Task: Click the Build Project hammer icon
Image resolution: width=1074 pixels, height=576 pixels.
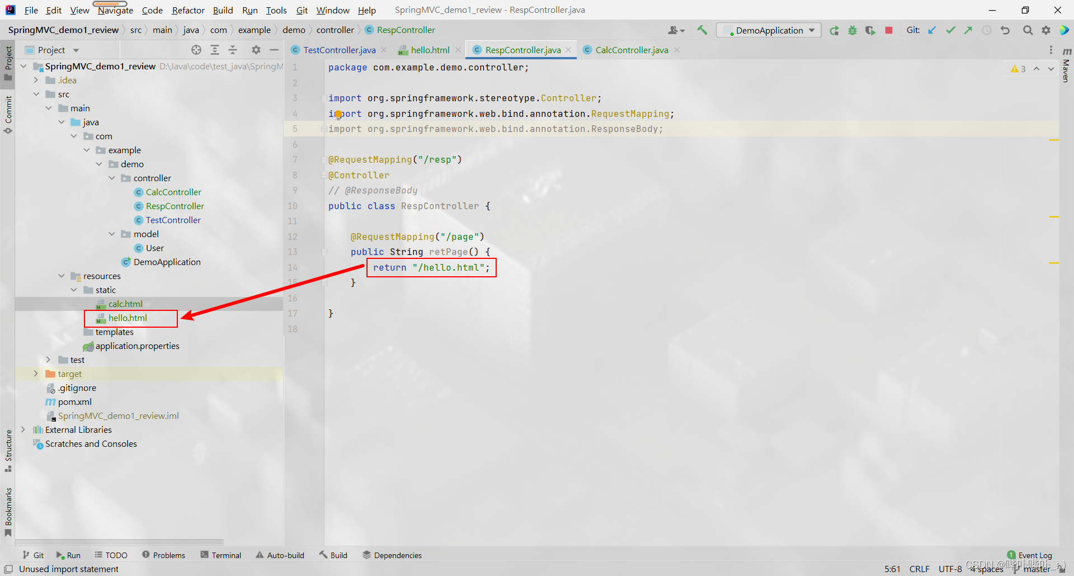Action: [702, 30]
